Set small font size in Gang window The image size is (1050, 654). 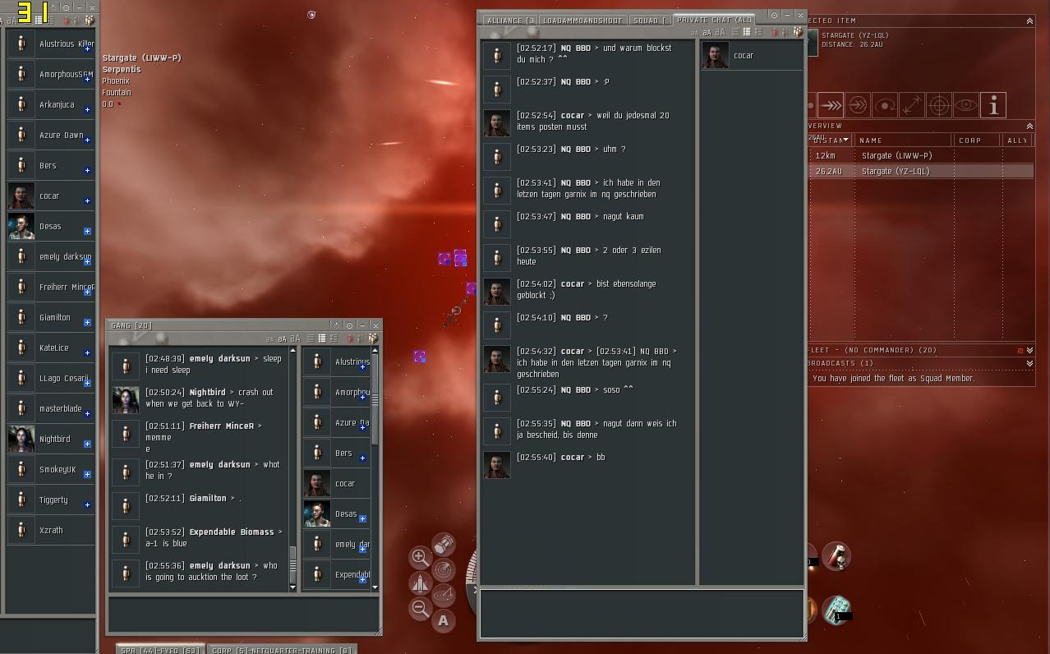coord(269,339)
